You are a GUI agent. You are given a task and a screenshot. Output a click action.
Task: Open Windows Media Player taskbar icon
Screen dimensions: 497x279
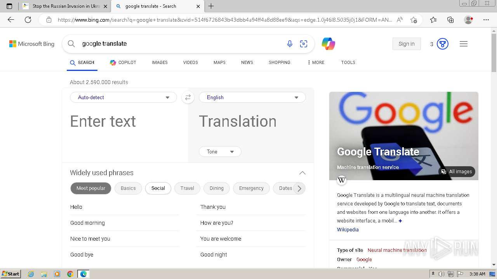pos(57,274)
